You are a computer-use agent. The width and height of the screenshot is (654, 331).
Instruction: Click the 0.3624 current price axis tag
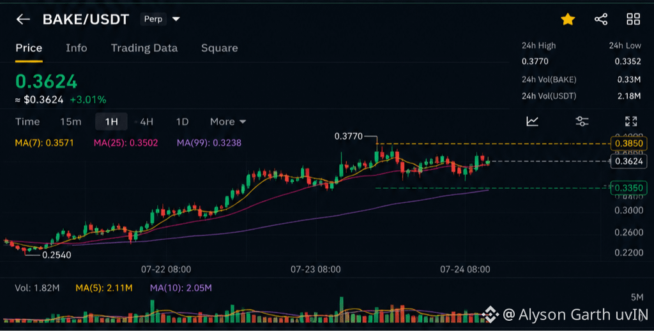tap(629, 161)
